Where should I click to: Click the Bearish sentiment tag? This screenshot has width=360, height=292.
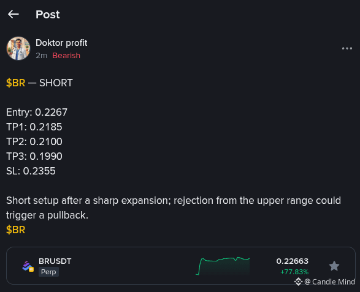click(x=66, y=56)
